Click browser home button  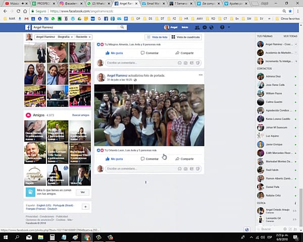click(x=25, y=11)
